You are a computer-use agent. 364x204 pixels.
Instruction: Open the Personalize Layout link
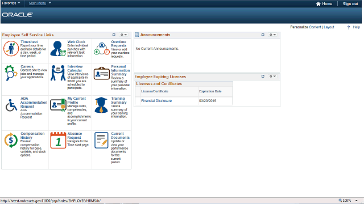[x=329, y=27]
